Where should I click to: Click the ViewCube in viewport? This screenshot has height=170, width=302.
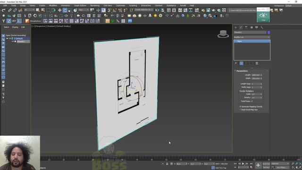(x=223, y=34)
